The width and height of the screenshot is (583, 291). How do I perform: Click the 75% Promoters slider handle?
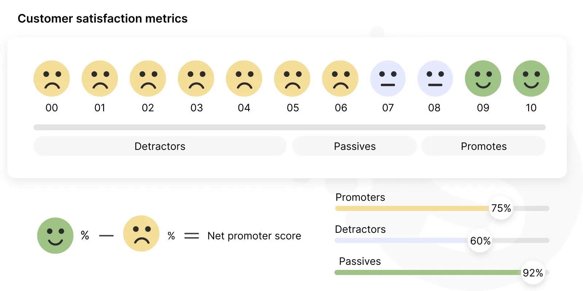click(x=501, y=208)
